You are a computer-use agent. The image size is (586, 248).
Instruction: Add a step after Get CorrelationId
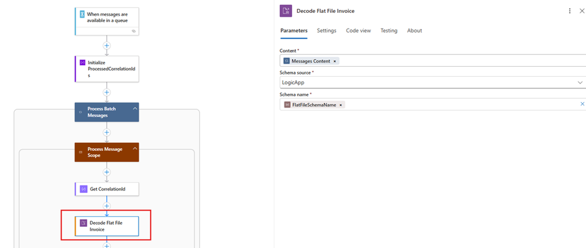[x=107, y=206]
